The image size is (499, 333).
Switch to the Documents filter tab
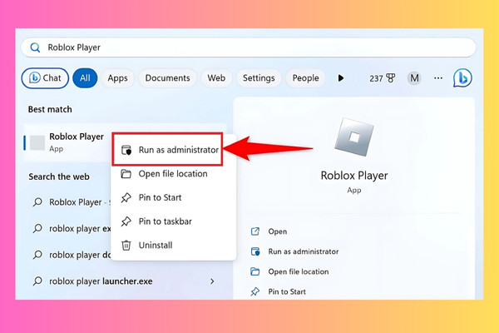click(x=167, y=78)
